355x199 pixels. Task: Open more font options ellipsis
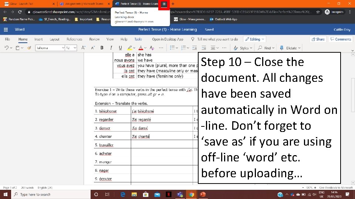coord(161,48)
